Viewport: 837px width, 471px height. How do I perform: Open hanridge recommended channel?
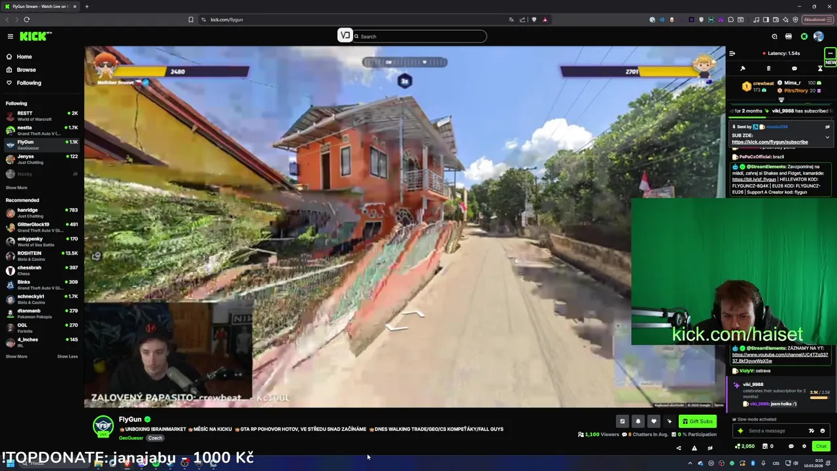click(41, 213)
